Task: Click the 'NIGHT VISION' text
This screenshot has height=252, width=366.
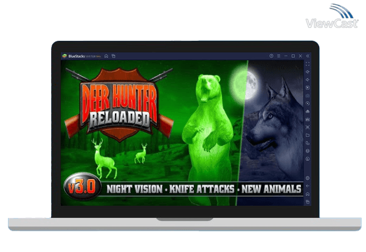Action: click(x=134, y=189)
